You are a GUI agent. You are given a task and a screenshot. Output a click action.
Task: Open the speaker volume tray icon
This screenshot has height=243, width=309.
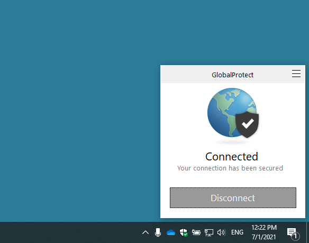pos(222,232)
